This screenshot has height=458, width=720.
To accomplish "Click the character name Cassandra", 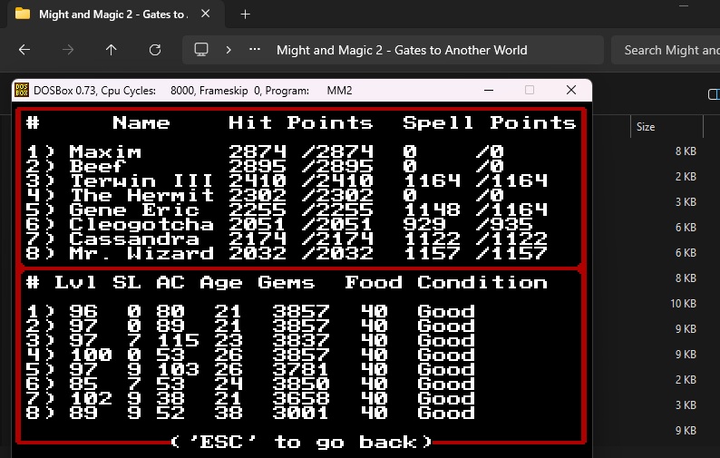I will click(134, 239).
